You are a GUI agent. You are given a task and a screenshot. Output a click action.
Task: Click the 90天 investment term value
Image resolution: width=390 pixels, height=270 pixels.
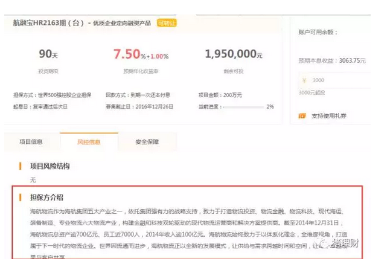48,54
